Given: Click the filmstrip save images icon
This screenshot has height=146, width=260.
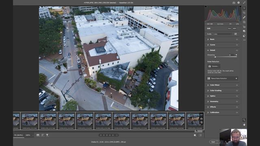Looking at the screenshot, I should (x=201, y=118).
